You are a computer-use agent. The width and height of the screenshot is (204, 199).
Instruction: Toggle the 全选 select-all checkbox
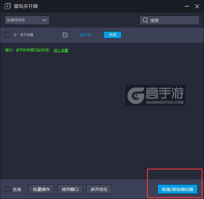point(8,189)
